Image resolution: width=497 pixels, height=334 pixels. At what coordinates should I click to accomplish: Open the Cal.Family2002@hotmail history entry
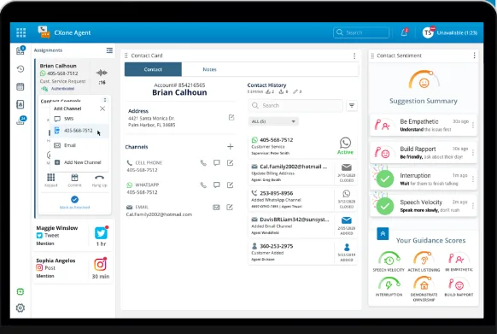click(x=302, y=173)
